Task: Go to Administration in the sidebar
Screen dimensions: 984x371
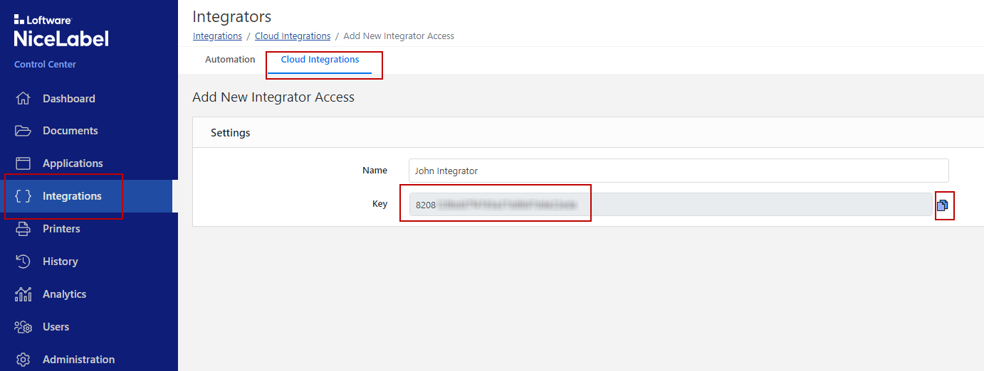Action: [78, 360]
